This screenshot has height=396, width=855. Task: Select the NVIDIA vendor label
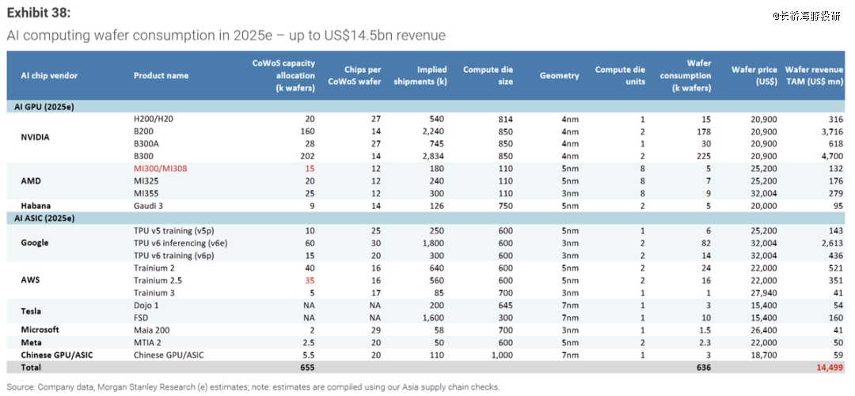(x=35, y=137)
